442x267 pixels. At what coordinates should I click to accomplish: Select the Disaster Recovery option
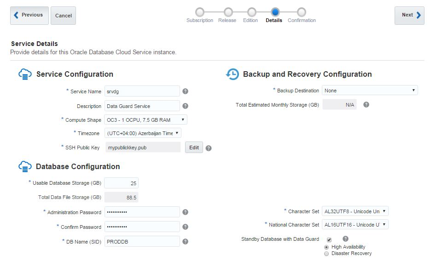(326, 254)
